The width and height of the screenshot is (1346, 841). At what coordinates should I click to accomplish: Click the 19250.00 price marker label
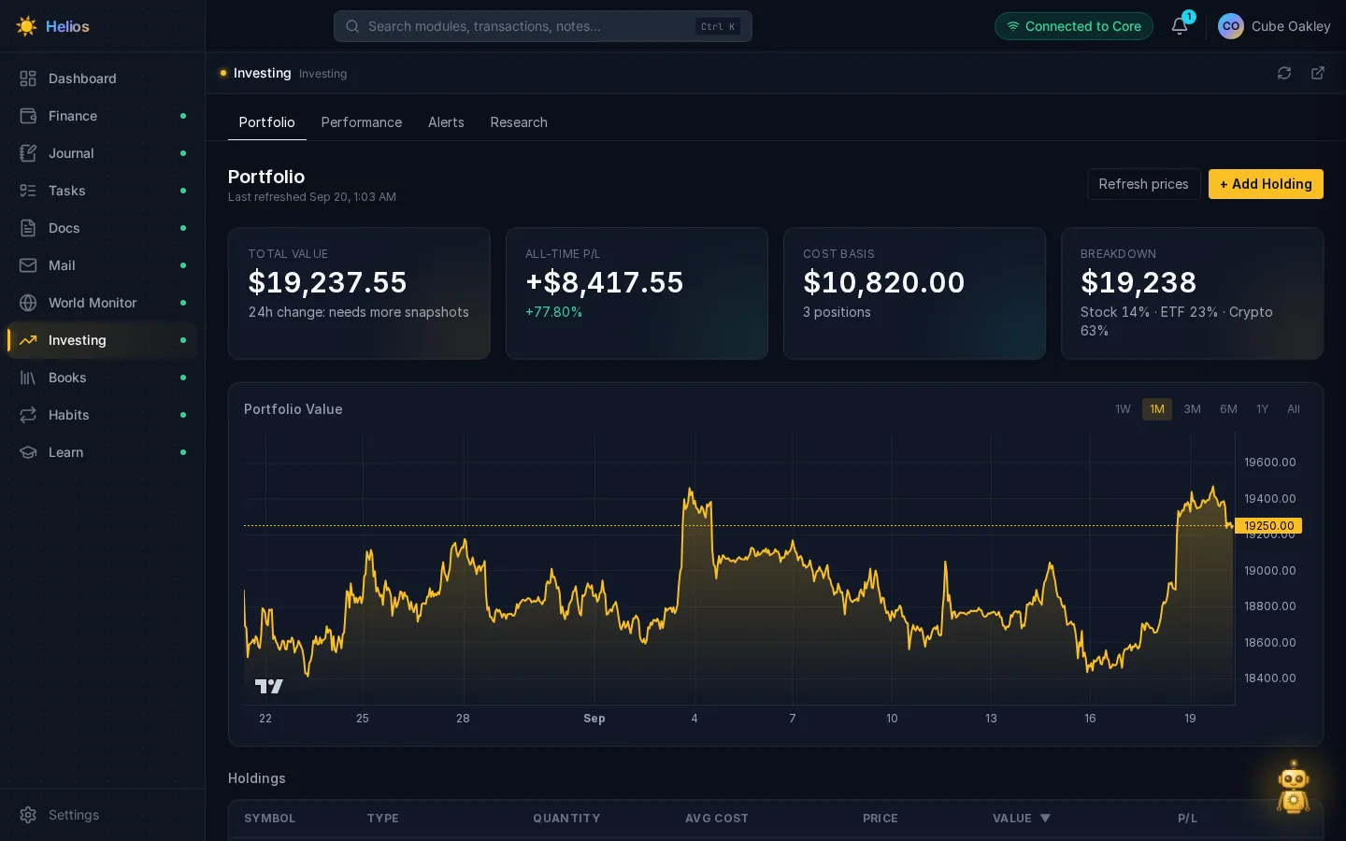(x=1268, y=525)
